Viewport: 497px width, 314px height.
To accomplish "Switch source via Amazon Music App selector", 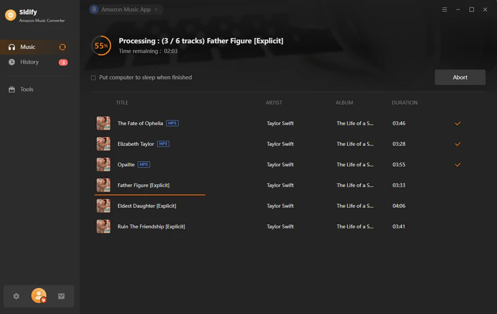I will (x=126, y=9).
